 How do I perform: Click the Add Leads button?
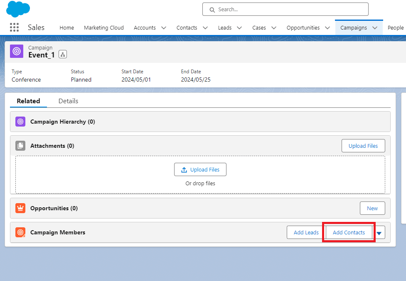[306, 232]
